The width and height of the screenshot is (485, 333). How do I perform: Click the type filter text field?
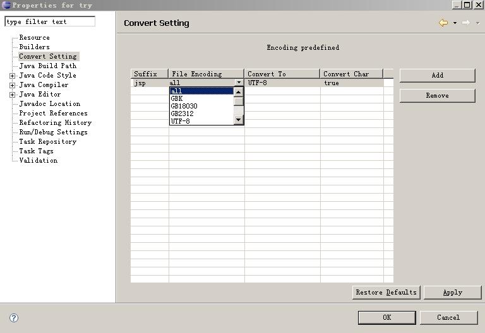click(50, 21)
